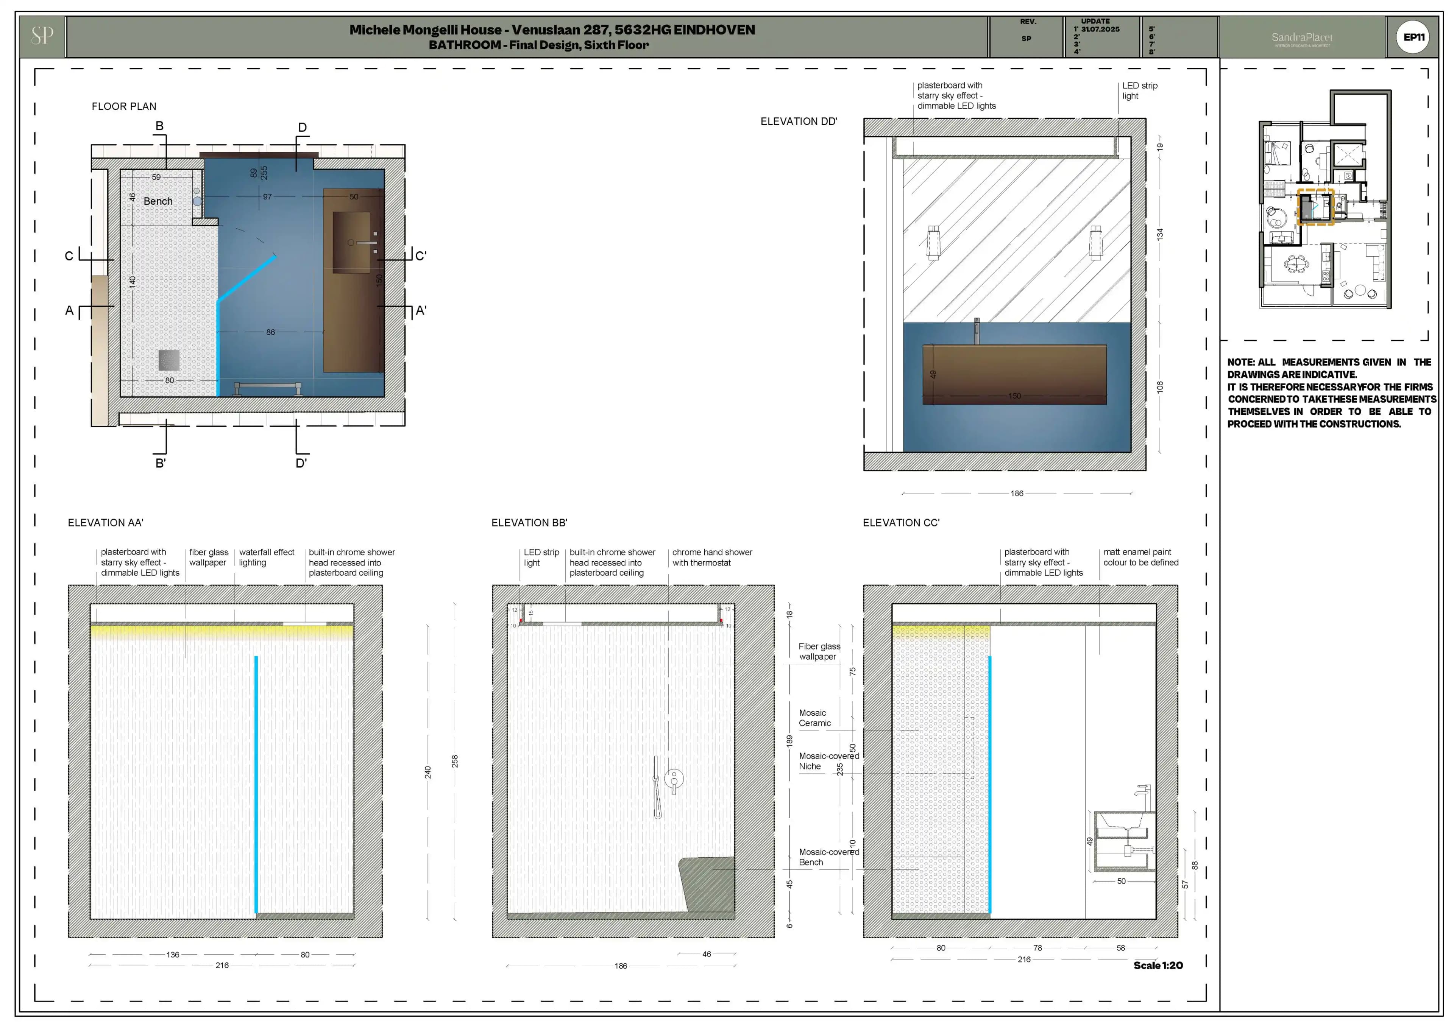Viewport: 1454px width, 1028px height.
Task: Select section marker D' below the floor plan
Action: (x=301, y=463)
